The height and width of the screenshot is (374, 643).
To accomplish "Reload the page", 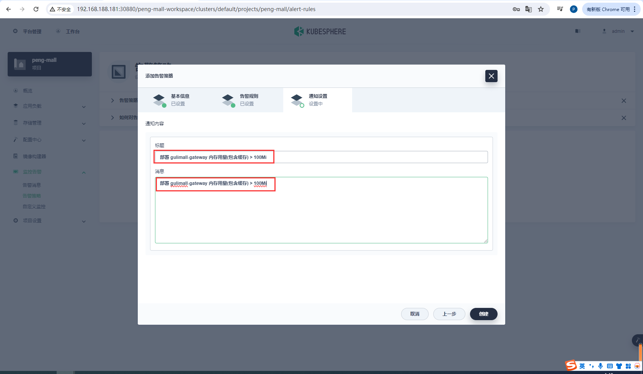I will (36, 9).
